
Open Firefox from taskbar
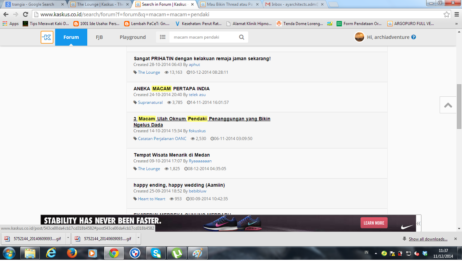tap(72, 253)
